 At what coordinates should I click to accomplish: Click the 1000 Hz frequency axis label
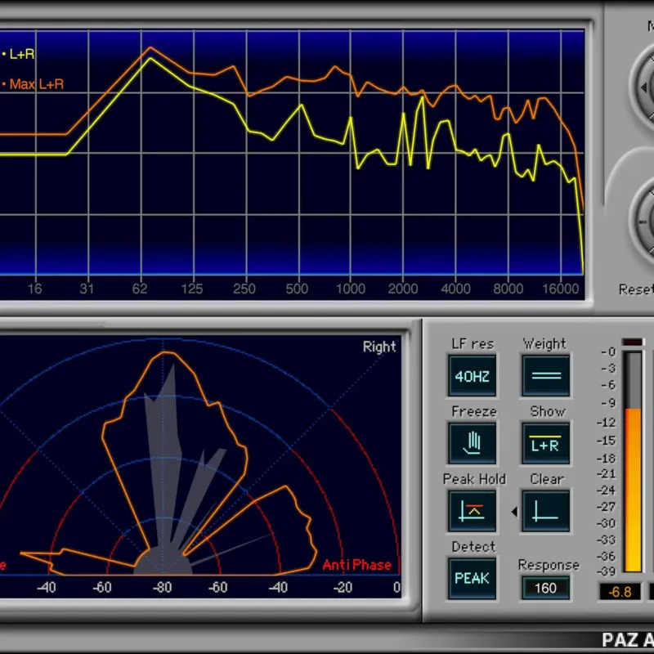point(351,289)
